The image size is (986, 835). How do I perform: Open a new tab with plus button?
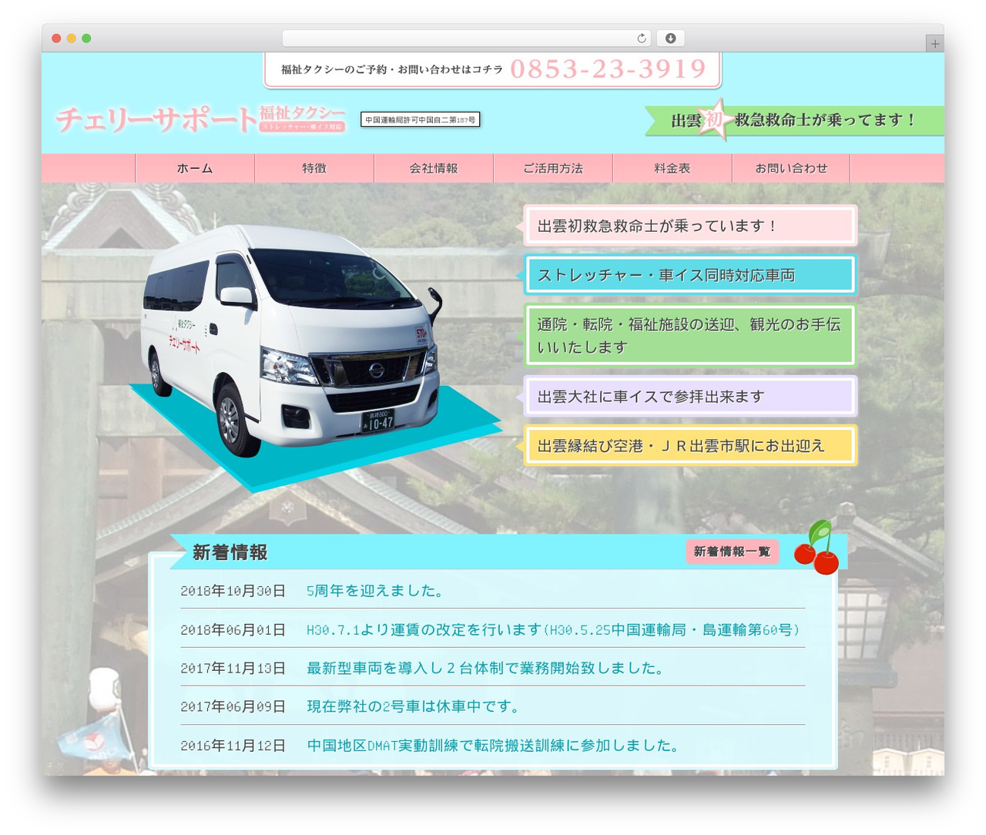[934, 44]
